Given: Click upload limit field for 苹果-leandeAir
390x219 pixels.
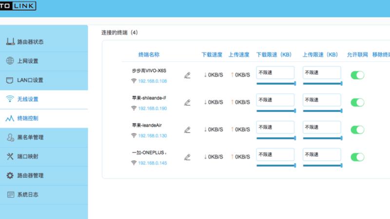Looking at the screenshot, I should pos(322,127).
